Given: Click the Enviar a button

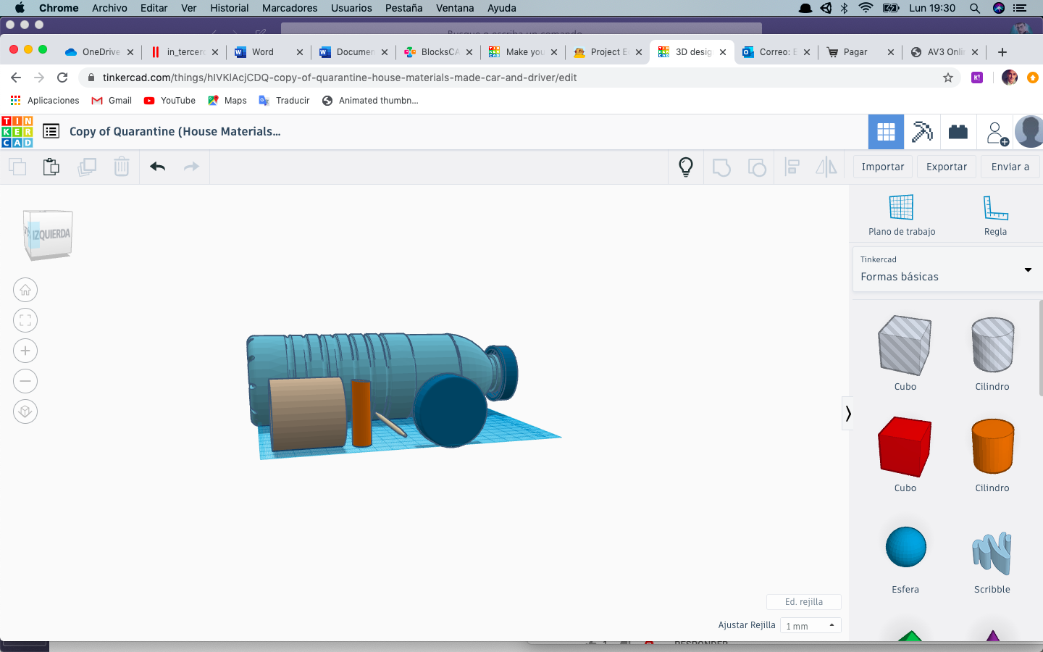Looking at the screenshot, I should pyautogui.click(x=1010, y=167).
